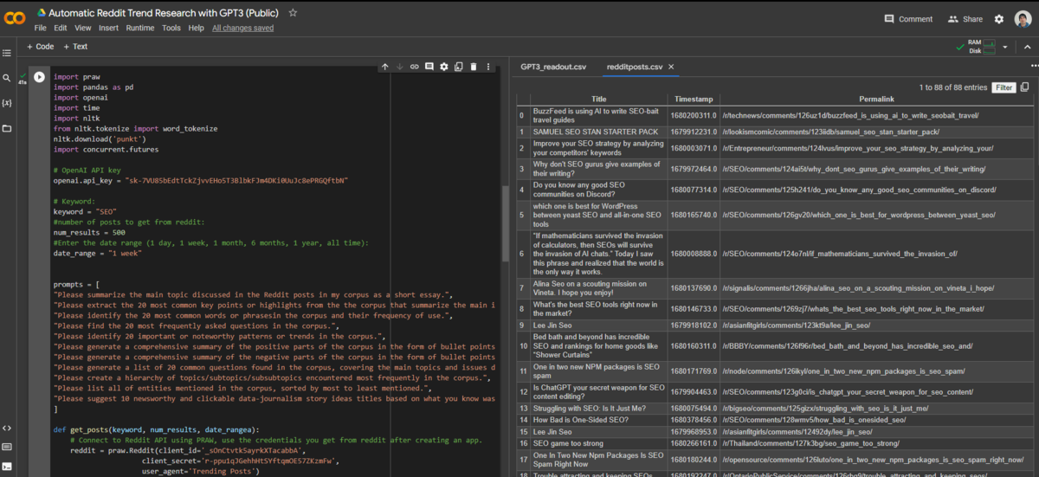Viewport: 1039px width, 477px height.
Task: Close the redditposts.csv tab
Action: coord(671,67)
